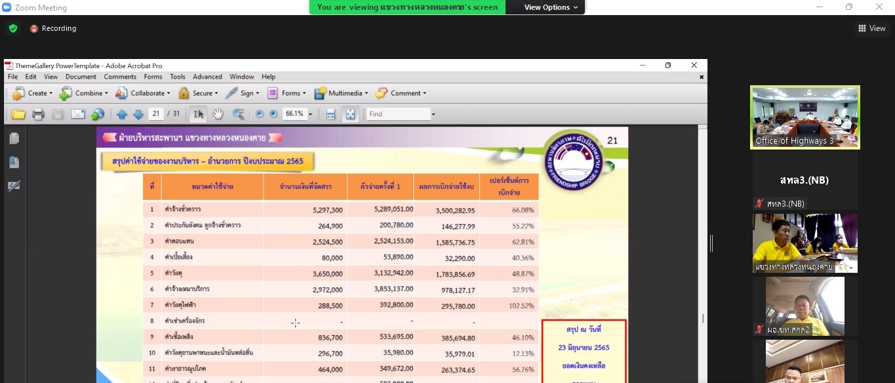Toggle the Zoom Recording indicator
Image resolution: width=895 pixels, height=383 pixels.
53,28
